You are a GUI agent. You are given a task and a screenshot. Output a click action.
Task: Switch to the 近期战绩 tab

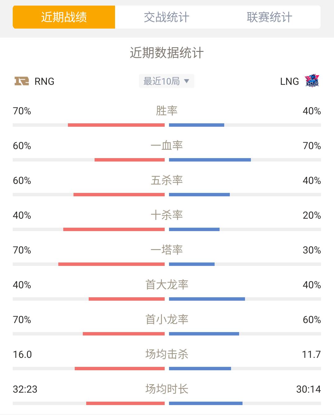pyautogui.click(x=64, y=17)
